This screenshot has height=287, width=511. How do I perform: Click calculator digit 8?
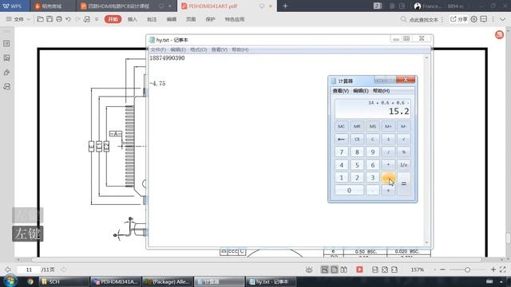pyautogui.click(x=357, y=152)
